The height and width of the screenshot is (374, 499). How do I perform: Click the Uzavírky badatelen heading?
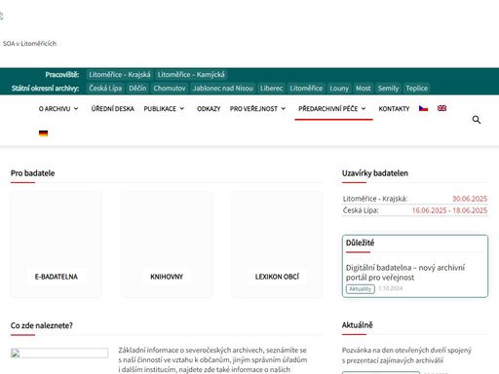tap(374, 173)
